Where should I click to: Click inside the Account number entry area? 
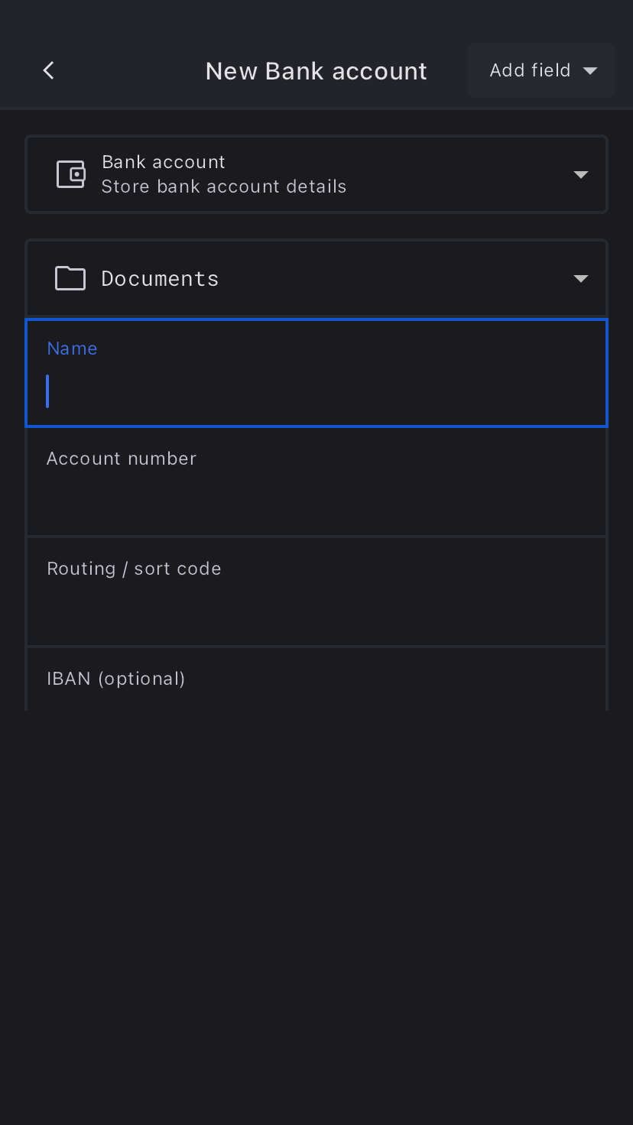point(316,501)
